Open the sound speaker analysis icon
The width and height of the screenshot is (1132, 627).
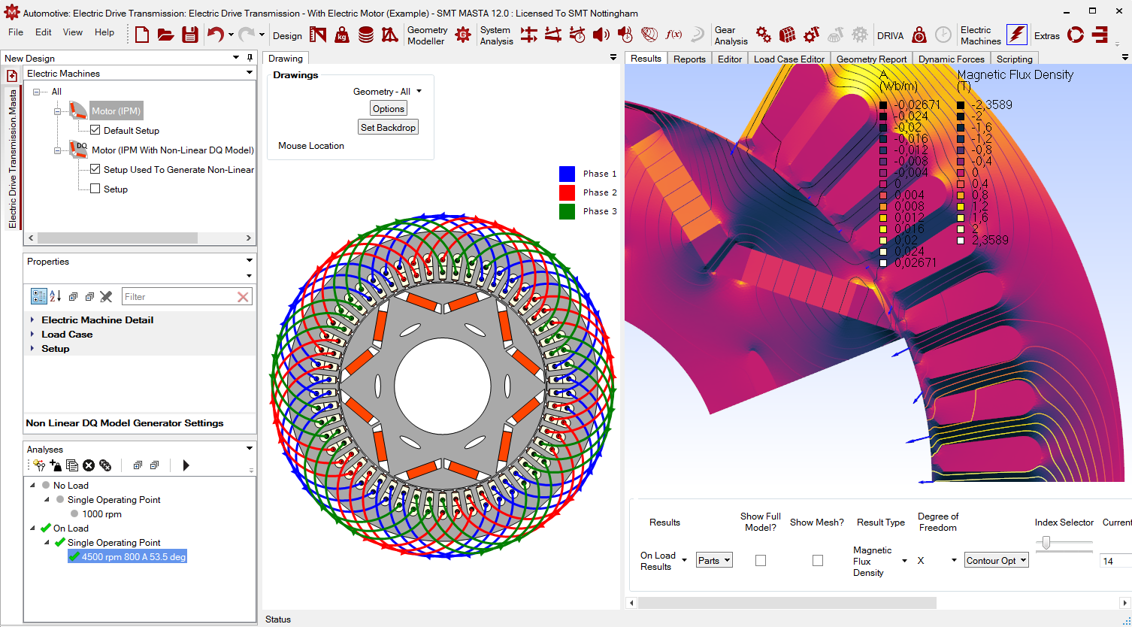601,35
